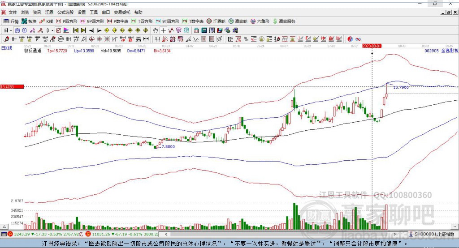Click the percent sign tool icon
The width and height of the screenshot is (459, 248).
tap(246, 39)
